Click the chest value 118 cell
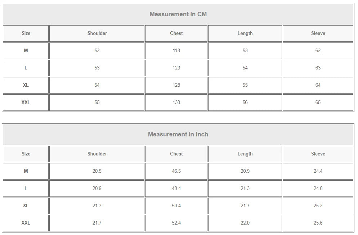The width and height of the screenshot is (358, 235). (176, 51)
